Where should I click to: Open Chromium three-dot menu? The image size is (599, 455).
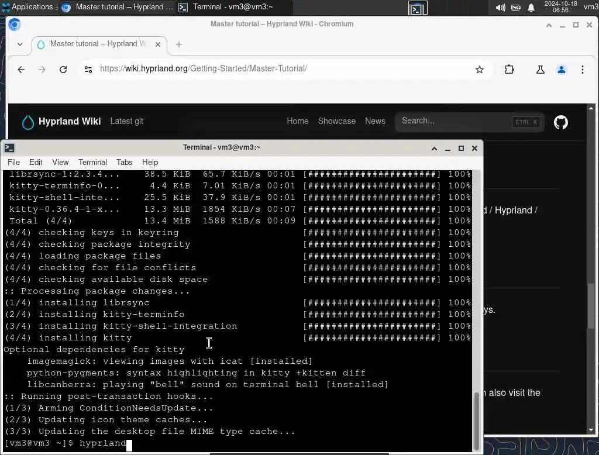click(582, 69)
